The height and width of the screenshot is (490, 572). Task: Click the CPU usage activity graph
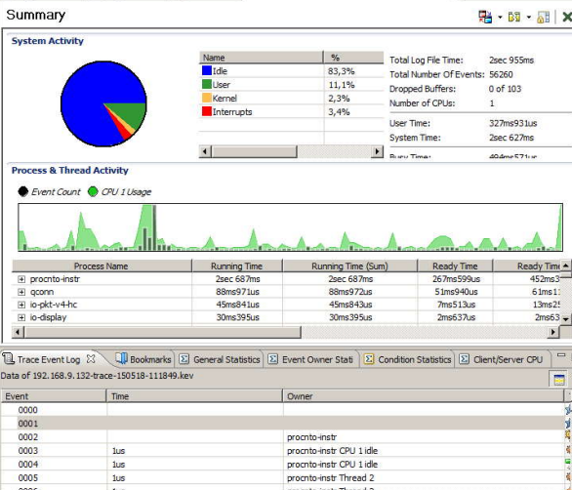tap(290, 227)
